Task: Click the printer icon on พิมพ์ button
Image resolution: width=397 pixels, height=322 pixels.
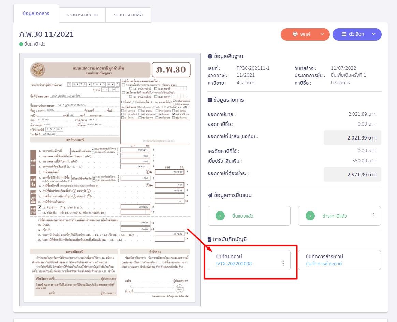Action: pyautogui.click(x=295, y=34)
